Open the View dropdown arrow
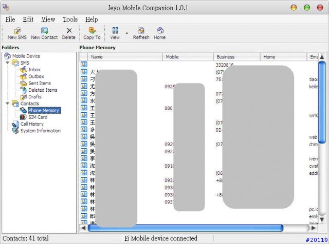This screenshot has height=244, width=329. [127, 33]
